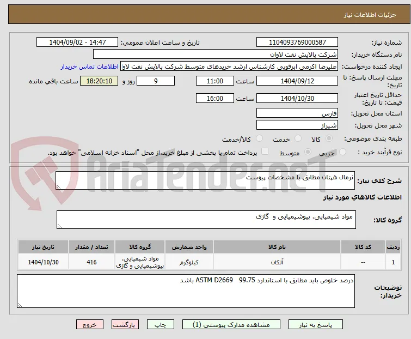
Task: Click the بازگشت back button
Action: click(125, 325)
